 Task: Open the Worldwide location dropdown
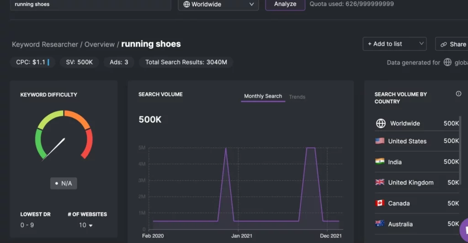pos(218,5)
